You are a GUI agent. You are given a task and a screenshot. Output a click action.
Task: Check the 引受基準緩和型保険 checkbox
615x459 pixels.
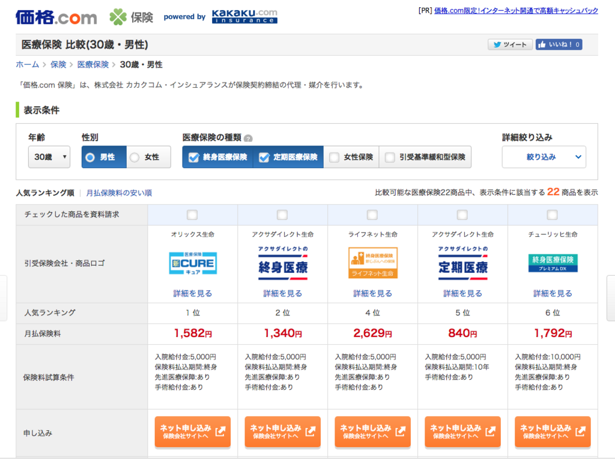point(390,157)
